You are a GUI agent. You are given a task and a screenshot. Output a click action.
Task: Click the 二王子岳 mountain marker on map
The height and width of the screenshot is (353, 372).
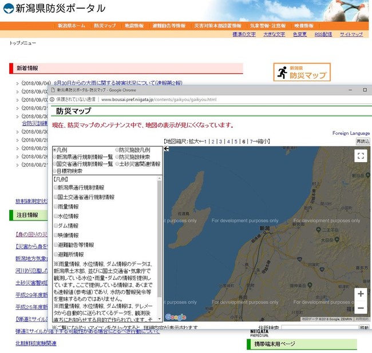318,230
